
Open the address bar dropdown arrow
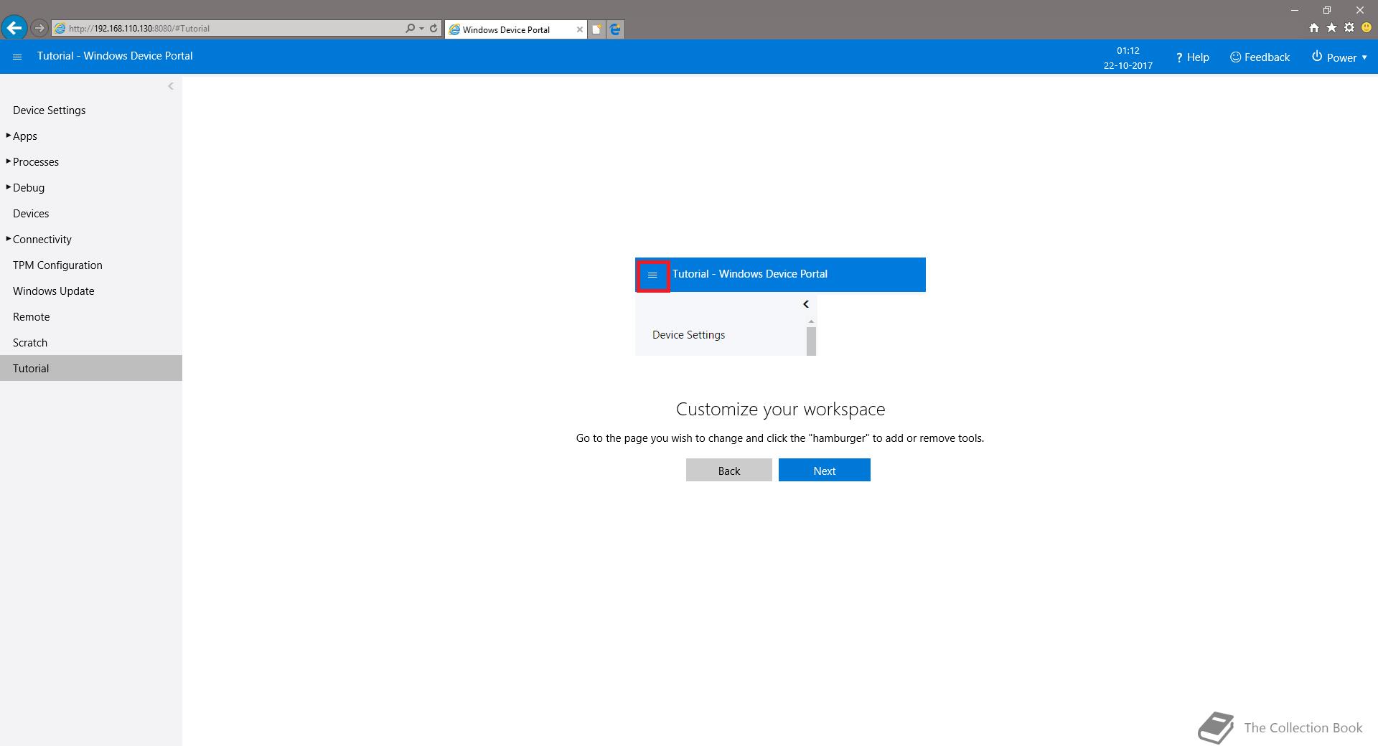point(421,29)
